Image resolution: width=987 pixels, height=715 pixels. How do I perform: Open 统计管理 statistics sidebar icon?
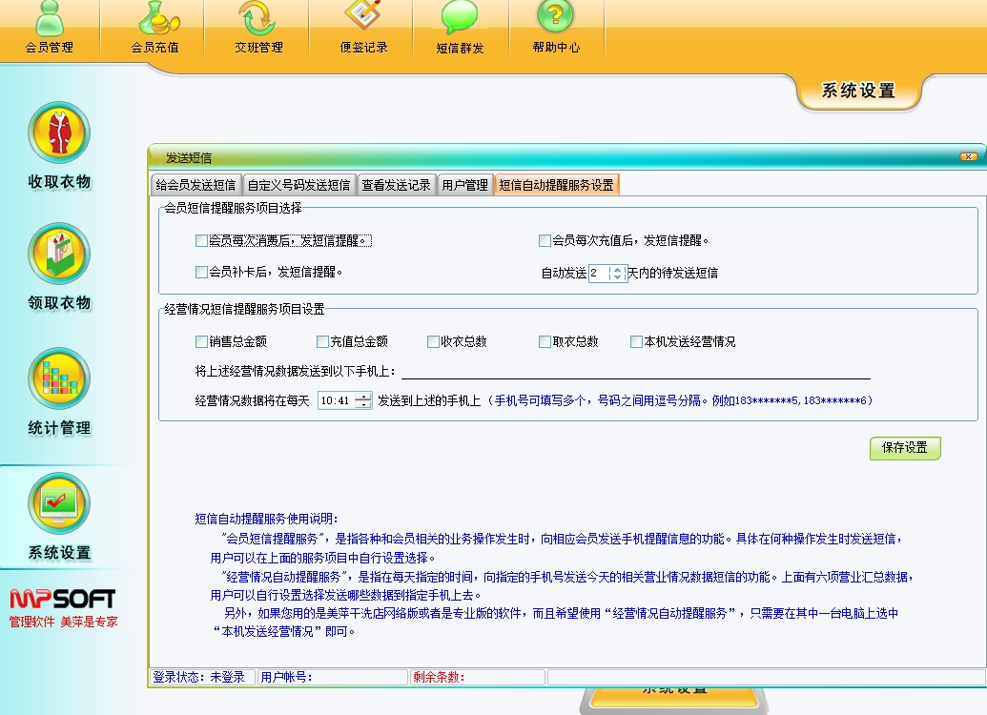tap(59, 379)
